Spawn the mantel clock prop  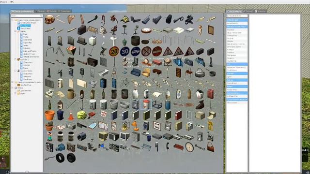146,62
